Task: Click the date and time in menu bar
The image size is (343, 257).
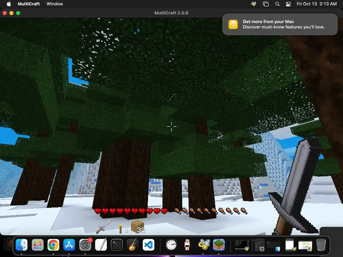Action: 317,4
